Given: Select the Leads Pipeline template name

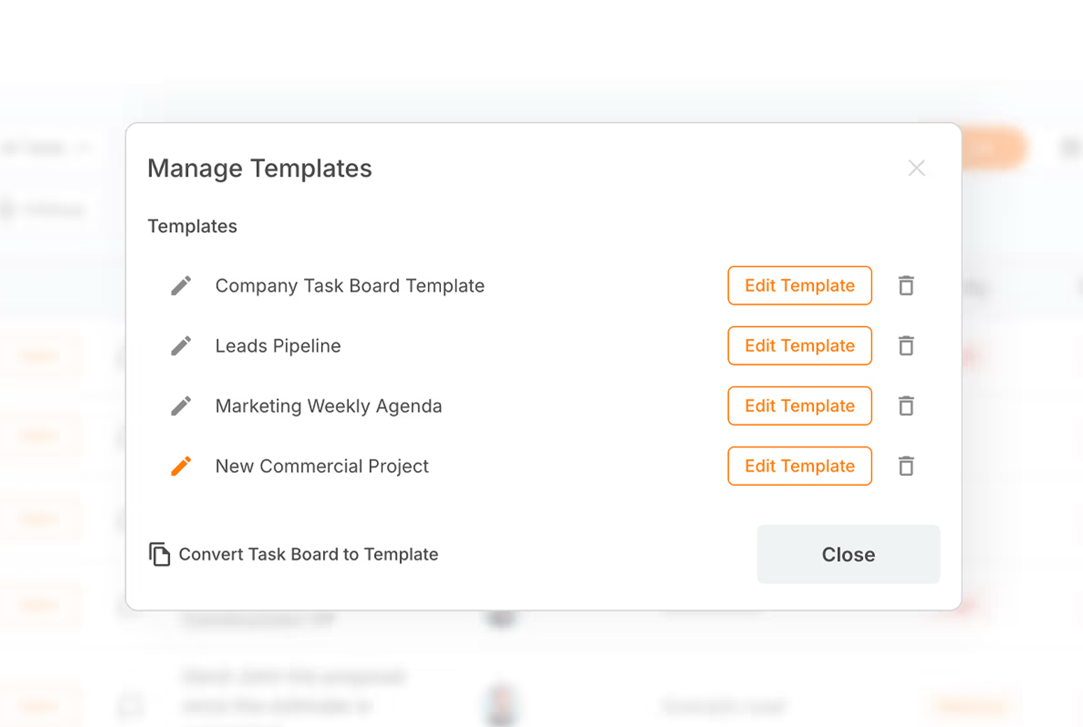Looking at the screenshot, I should (x=278, y=346).
